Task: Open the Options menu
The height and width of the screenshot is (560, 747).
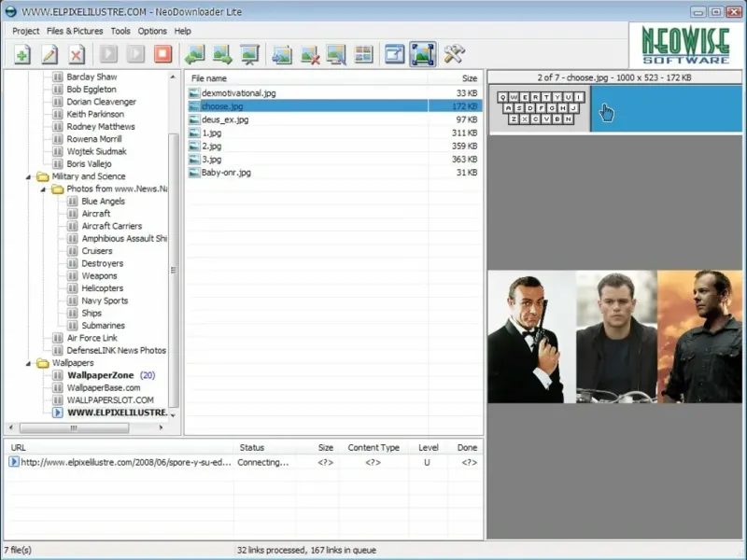Action: [x=152, y=31]
